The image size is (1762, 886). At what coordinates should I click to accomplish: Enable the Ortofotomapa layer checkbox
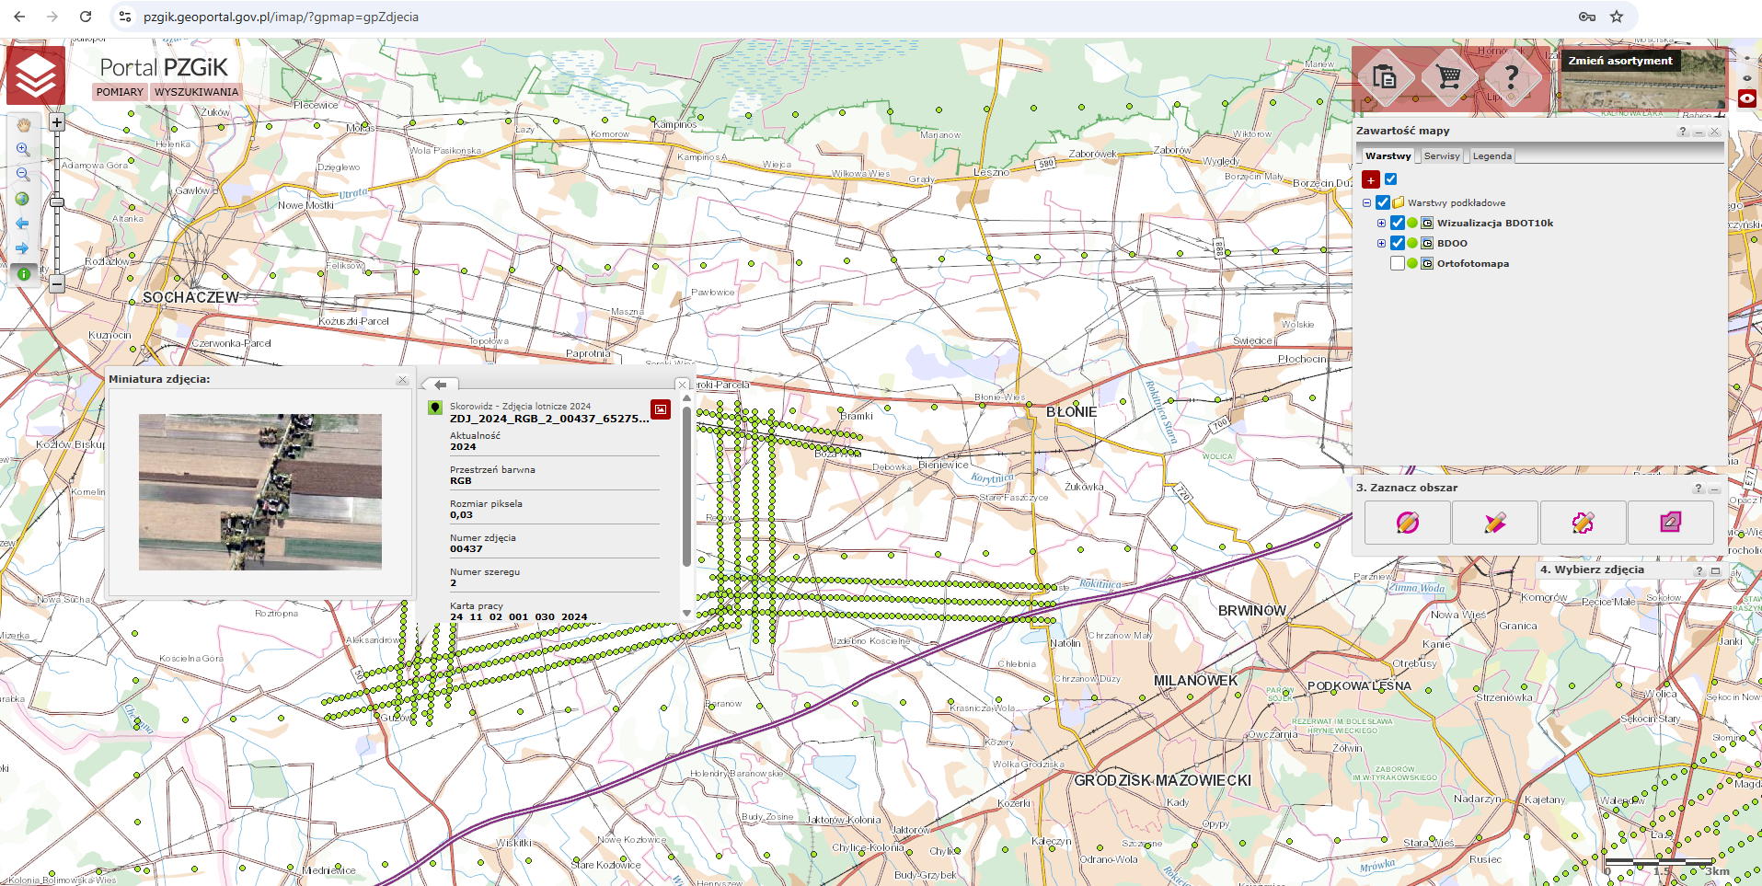pyautogui.click(x=1398, y=263)
